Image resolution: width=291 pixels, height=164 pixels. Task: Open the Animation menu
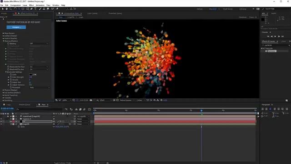pos(40,5)
